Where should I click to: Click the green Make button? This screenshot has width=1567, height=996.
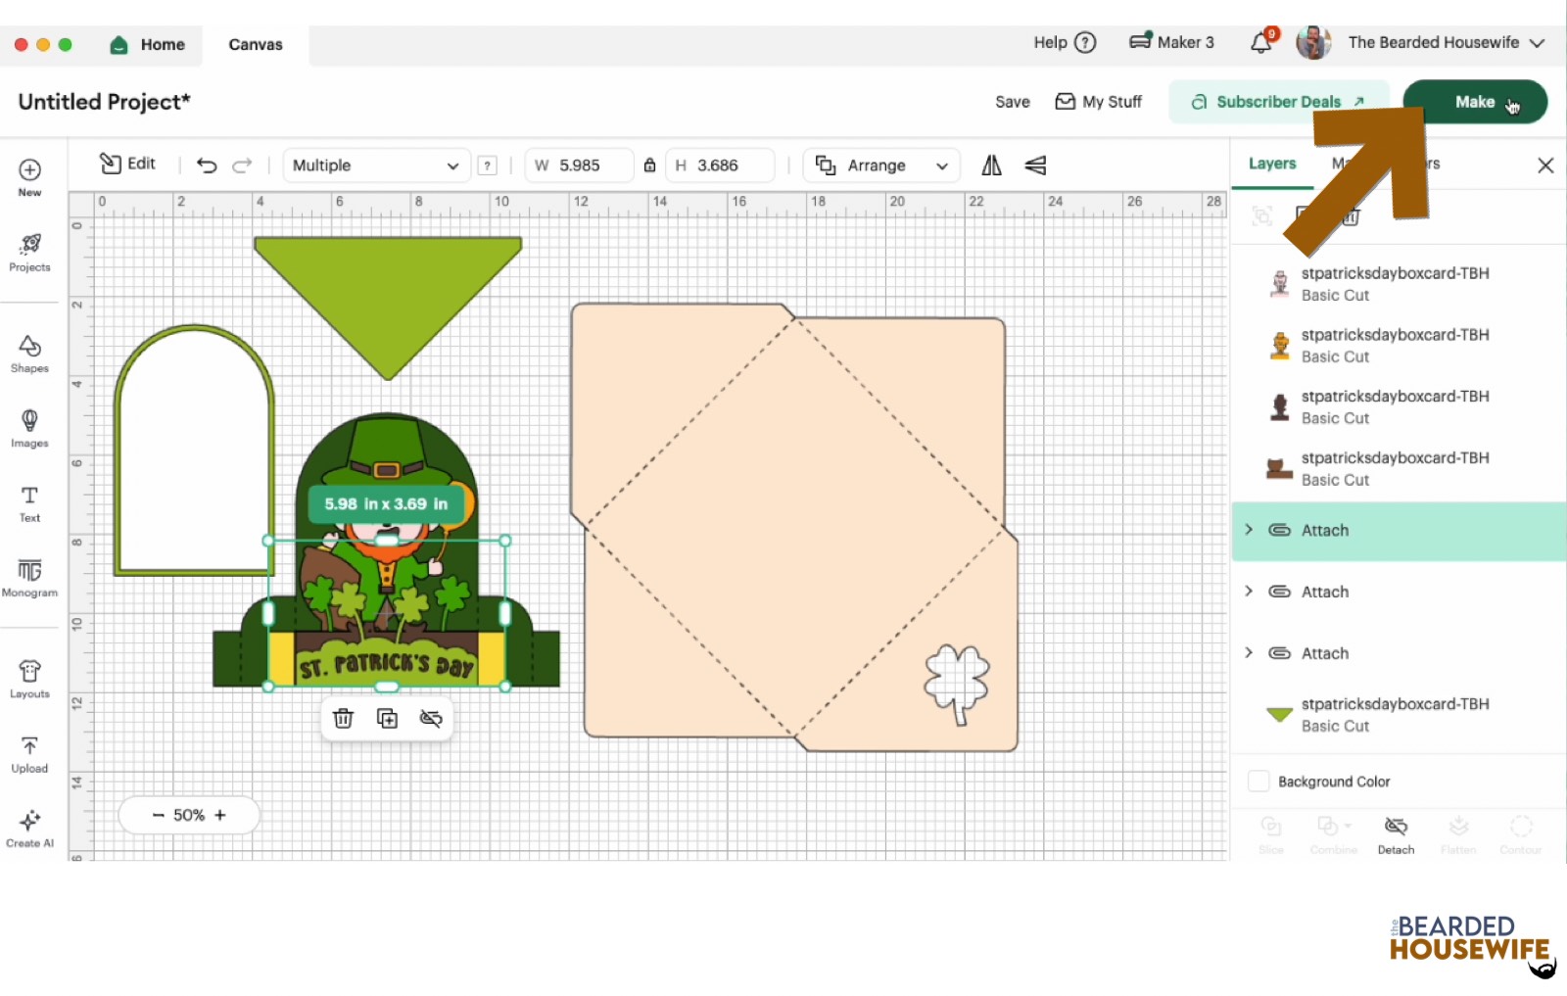(x=1474, y=102)
